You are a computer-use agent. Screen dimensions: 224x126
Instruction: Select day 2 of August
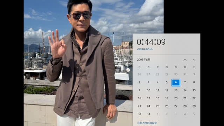139,83
